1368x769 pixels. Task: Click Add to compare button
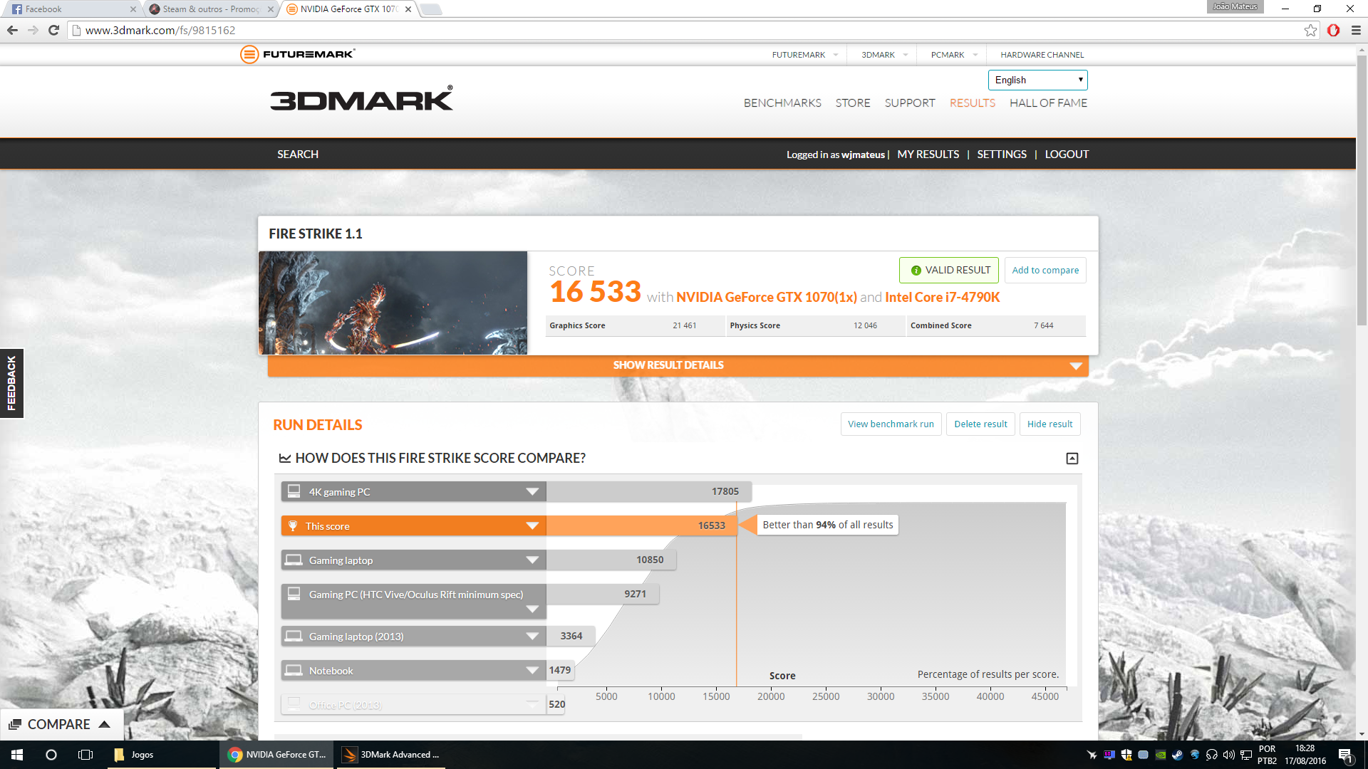click(x=1045, y=271)
